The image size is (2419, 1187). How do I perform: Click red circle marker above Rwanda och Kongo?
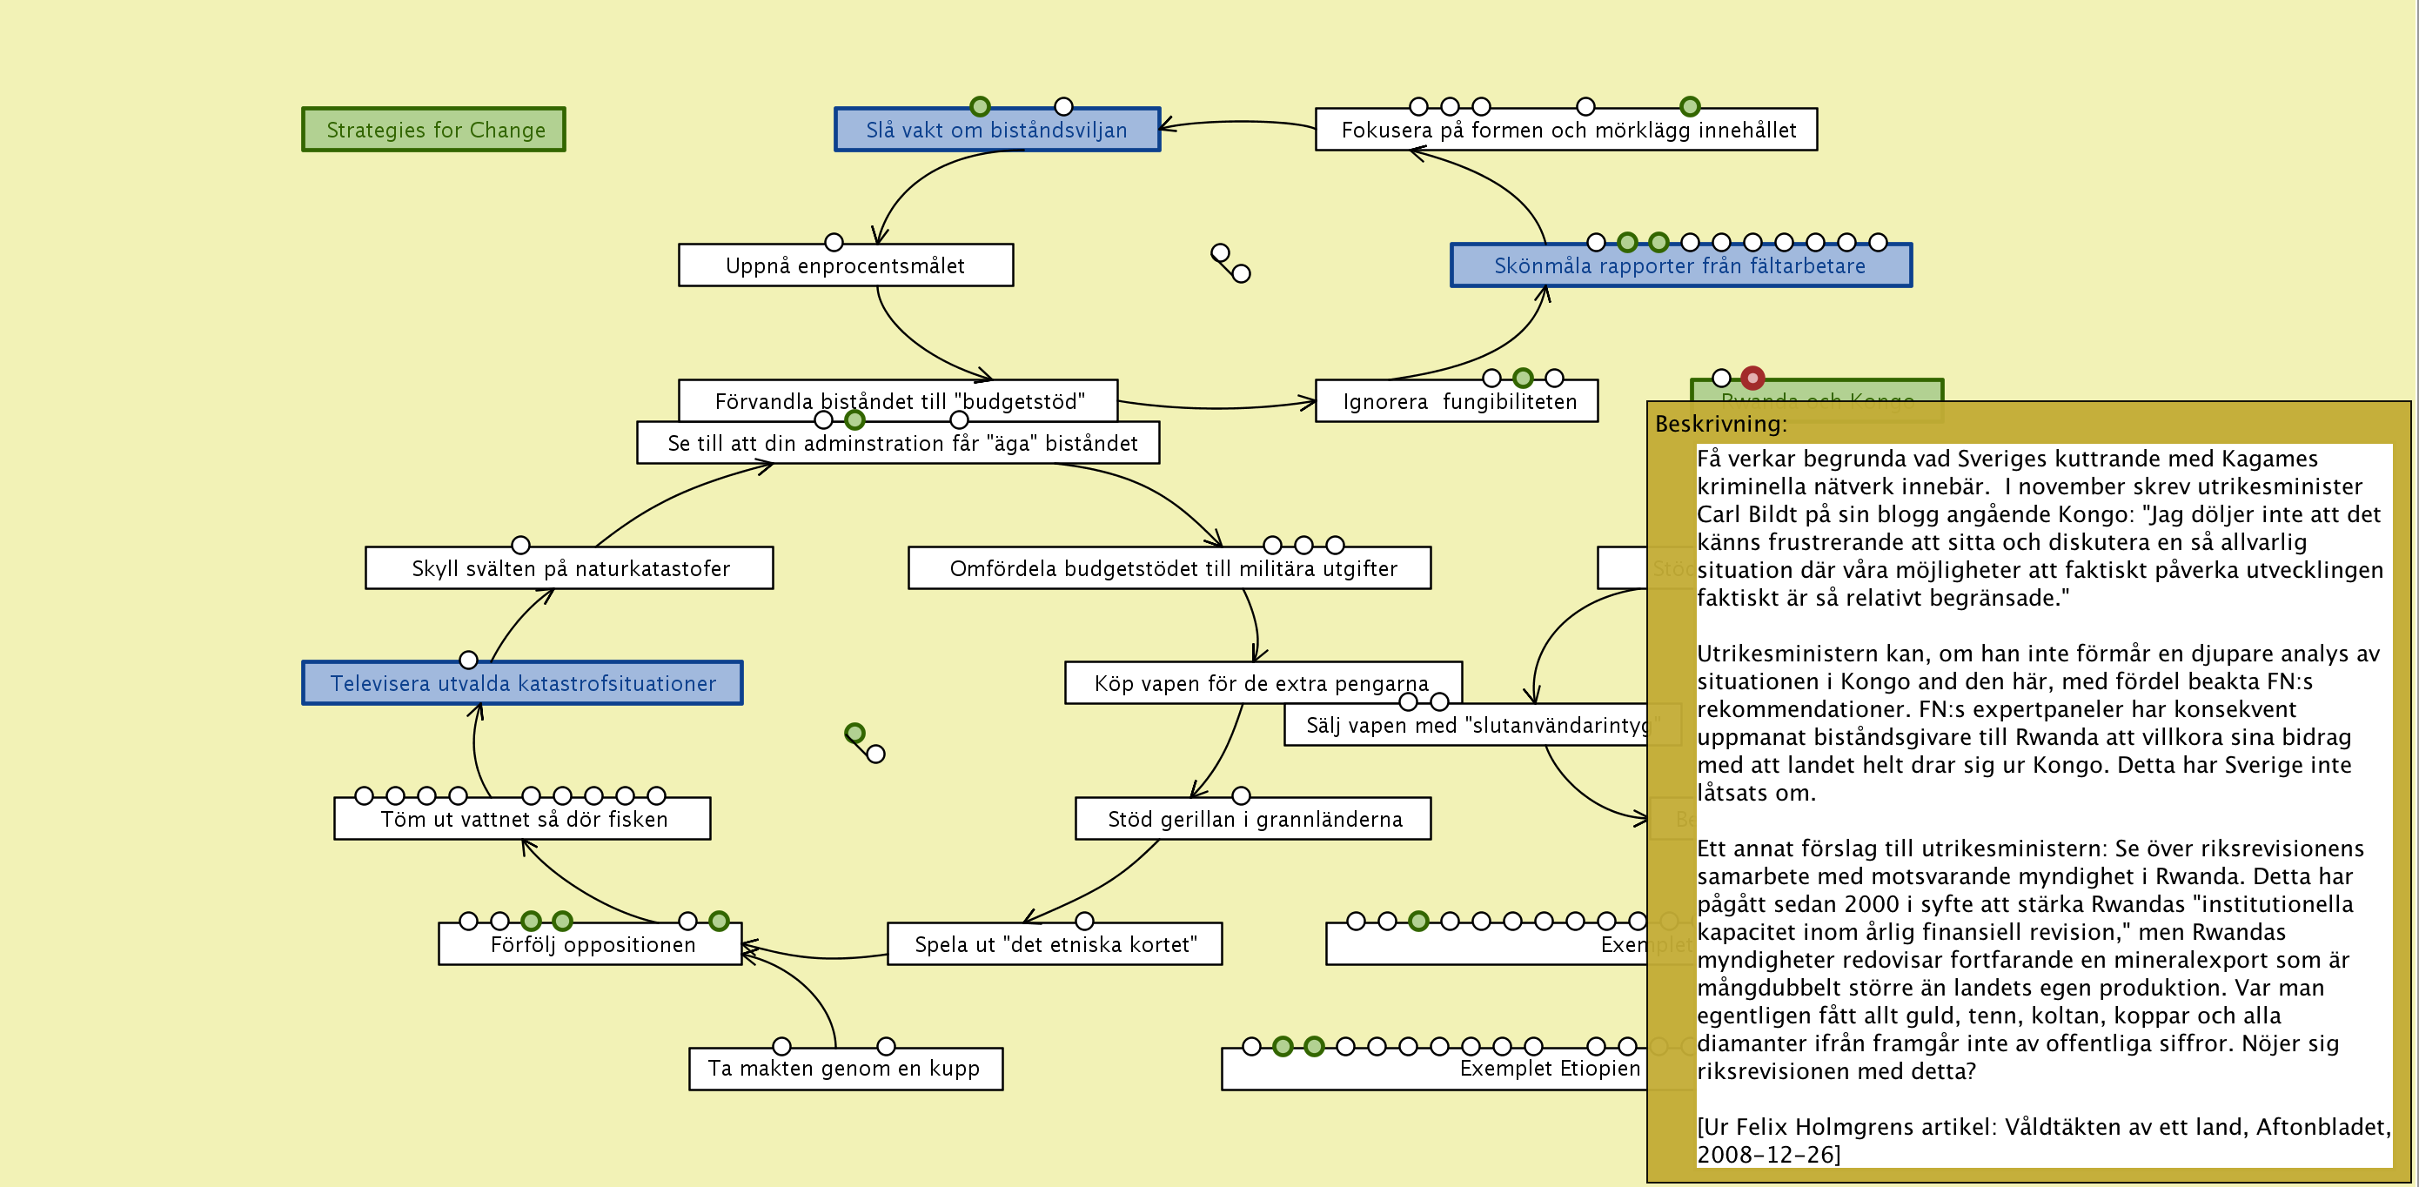[x=1752, y=378]
